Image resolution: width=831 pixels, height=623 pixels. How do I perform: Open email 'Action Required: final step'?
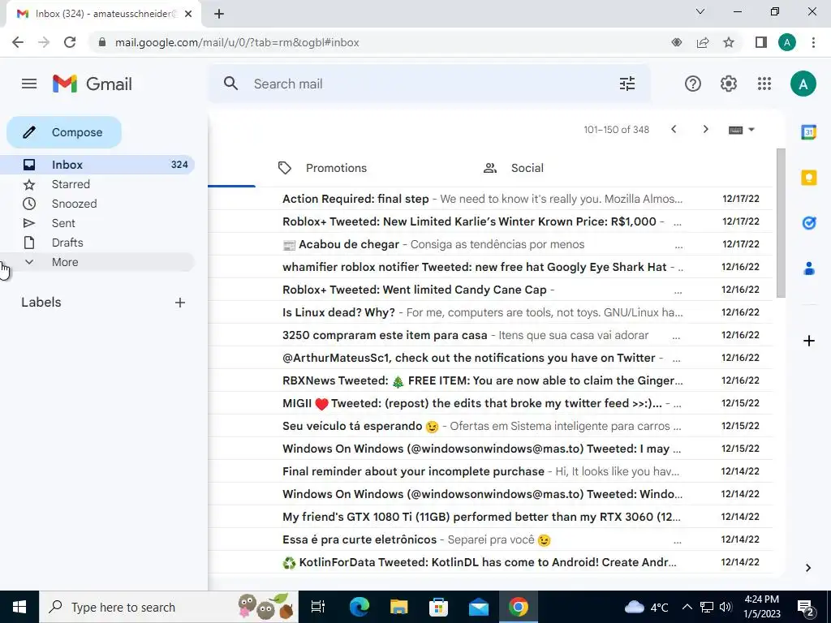point(490,199)
